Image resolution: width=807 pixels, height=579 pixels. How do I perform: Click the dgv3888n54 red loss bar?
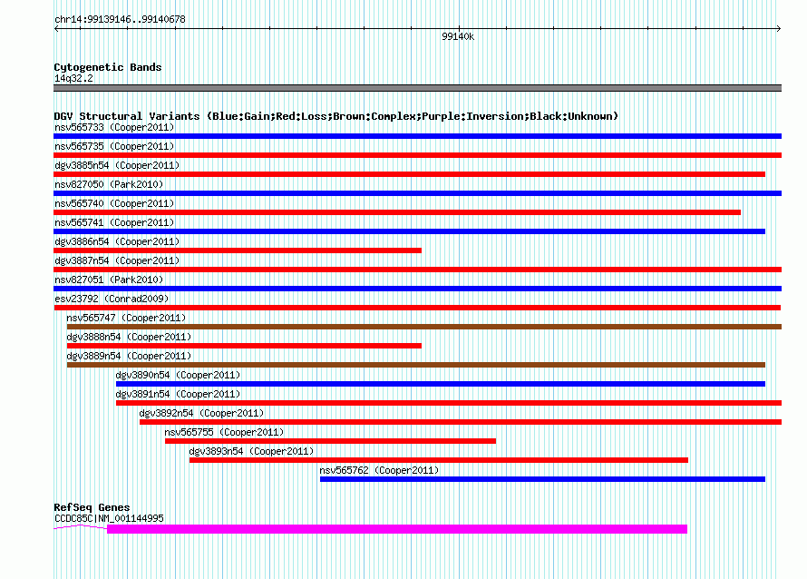(244, 346)
